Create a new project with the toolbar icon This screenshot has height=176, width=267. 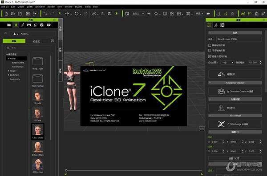(6, 14)
